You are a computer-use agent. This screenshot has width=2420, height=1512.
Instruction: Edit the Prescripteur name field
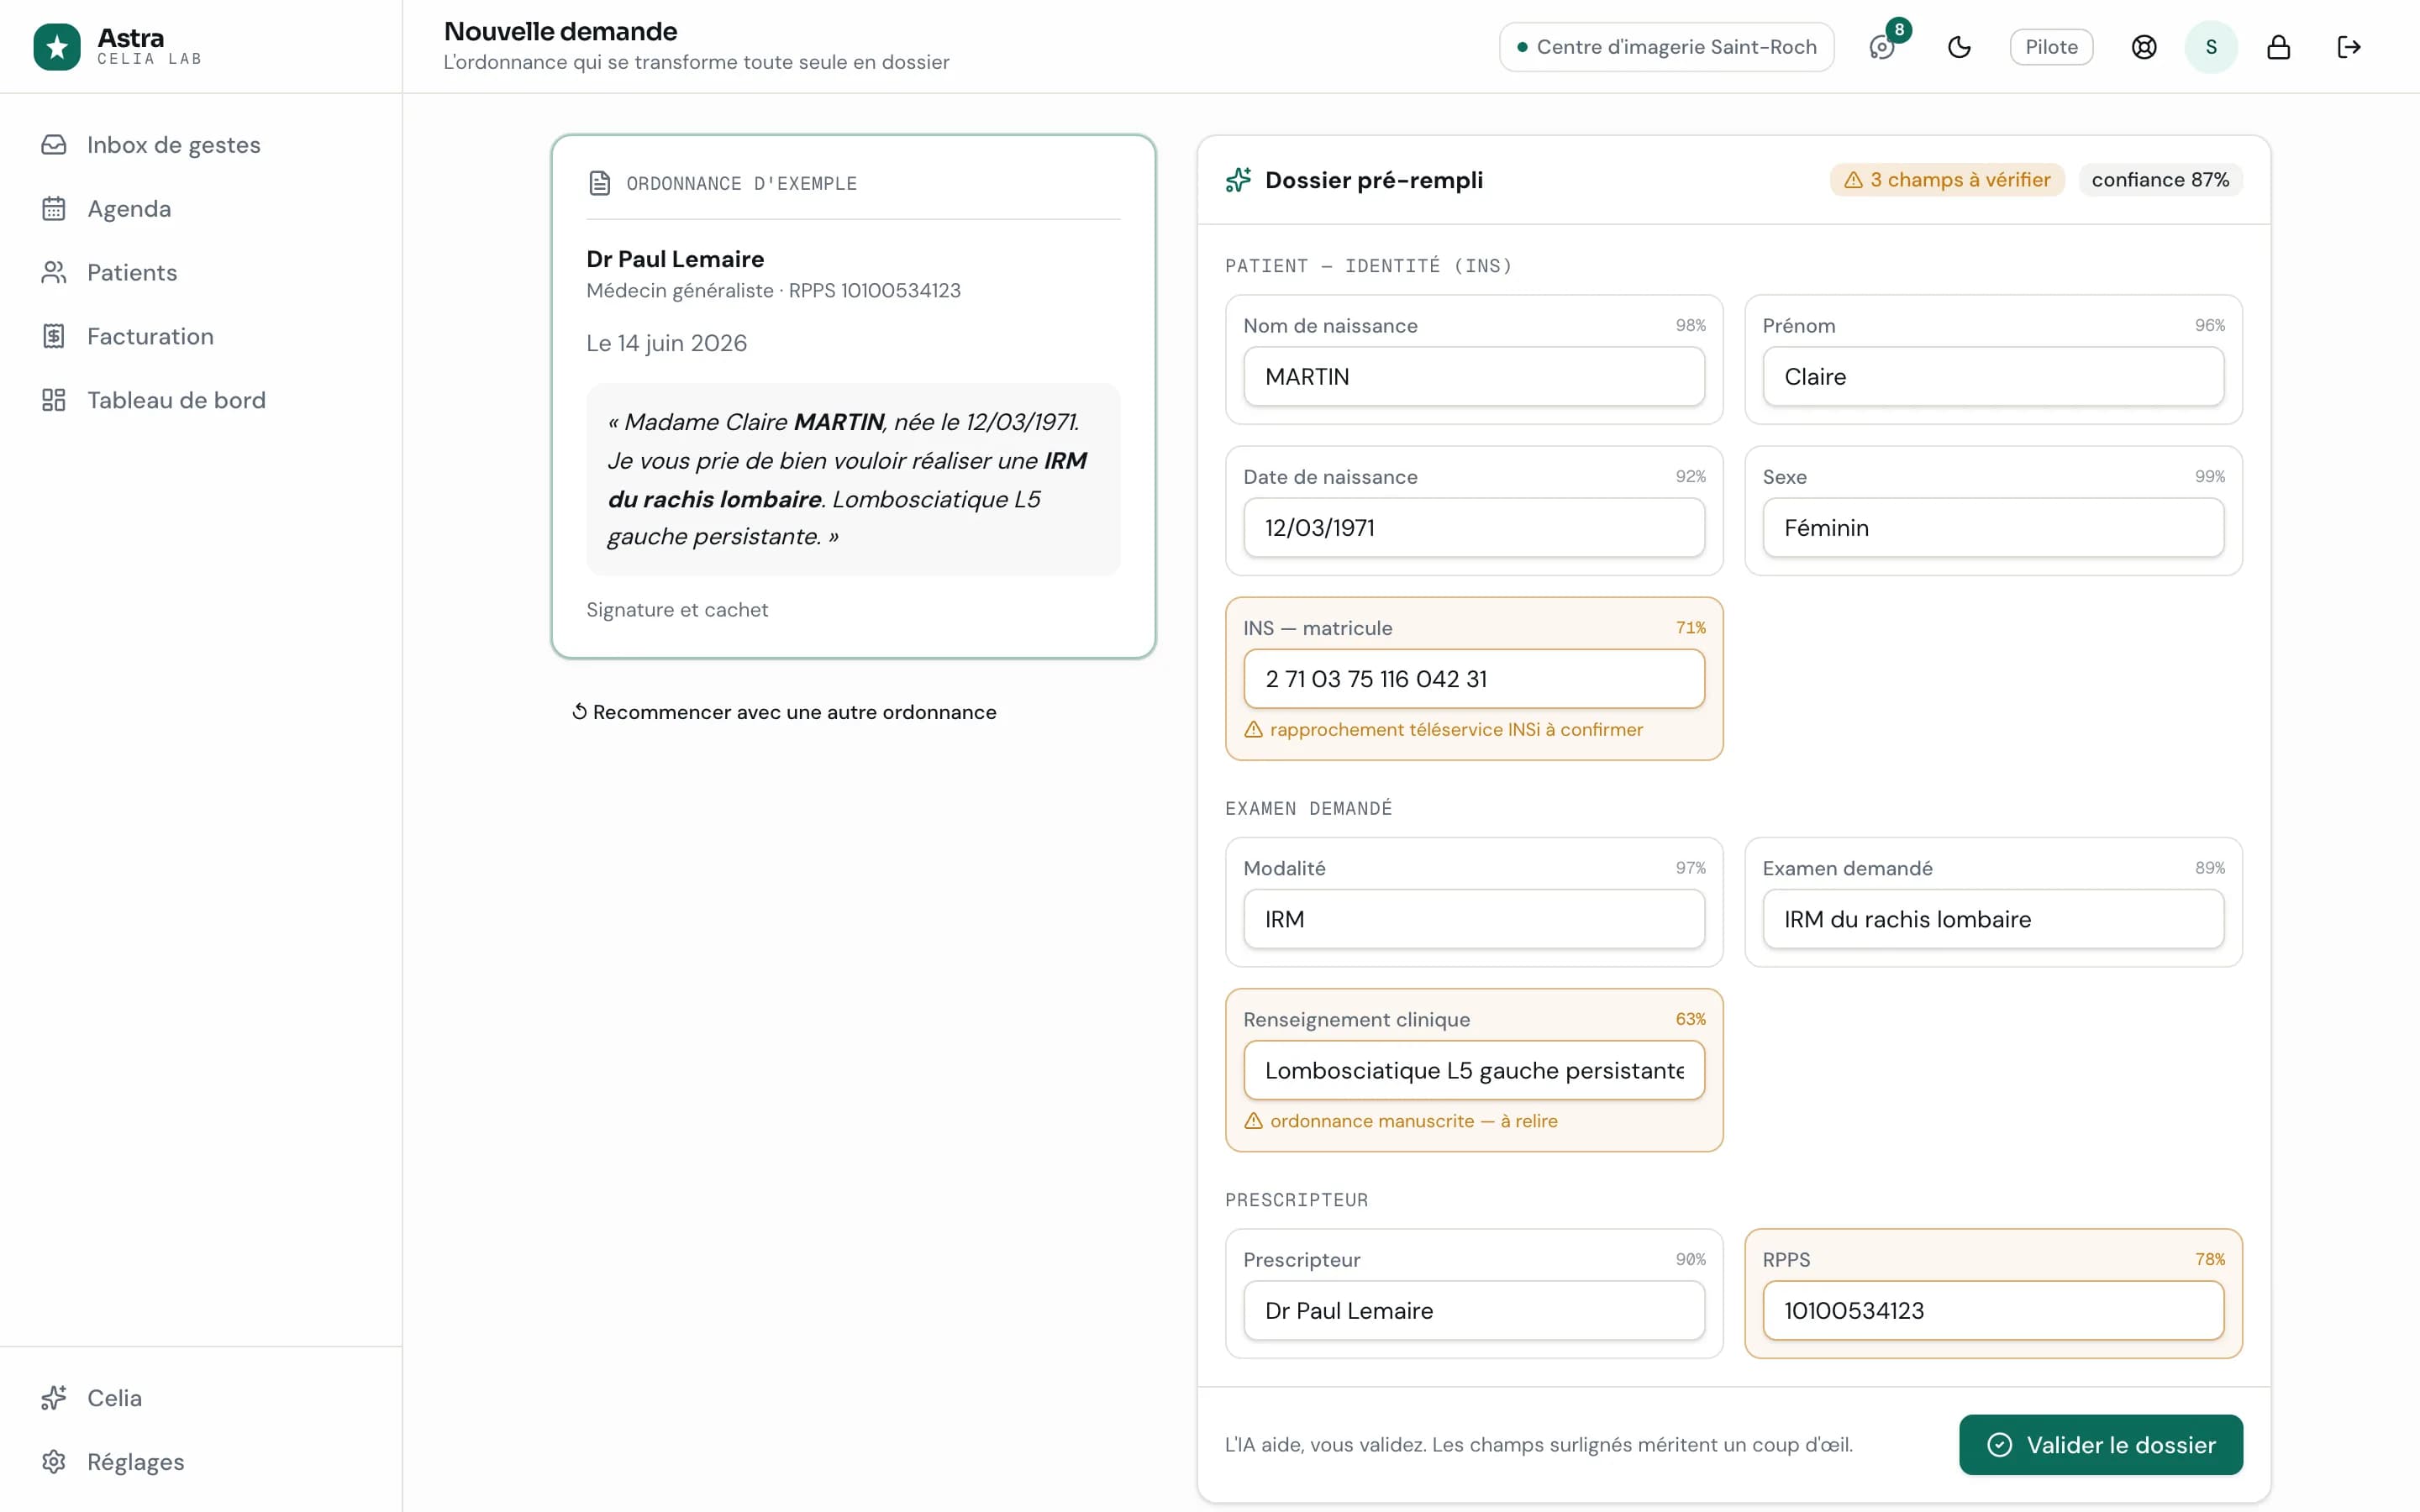[x=1474, y=1310]
